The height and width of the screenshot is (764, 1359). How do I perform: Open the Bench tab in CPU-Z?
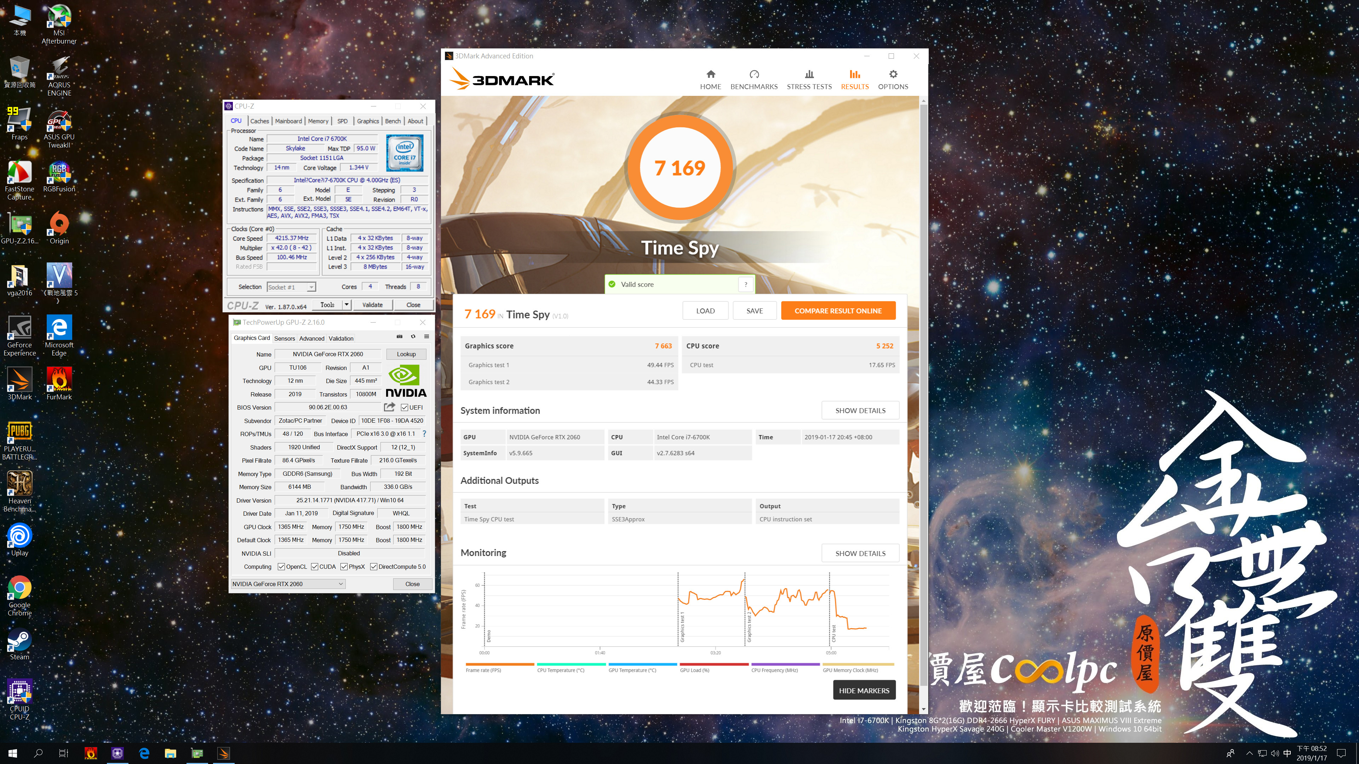pos(392,121)
